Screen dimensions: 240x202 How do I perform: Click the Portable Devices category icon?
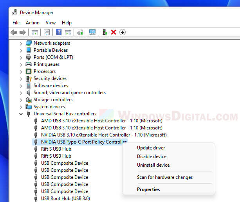[29, 50]
